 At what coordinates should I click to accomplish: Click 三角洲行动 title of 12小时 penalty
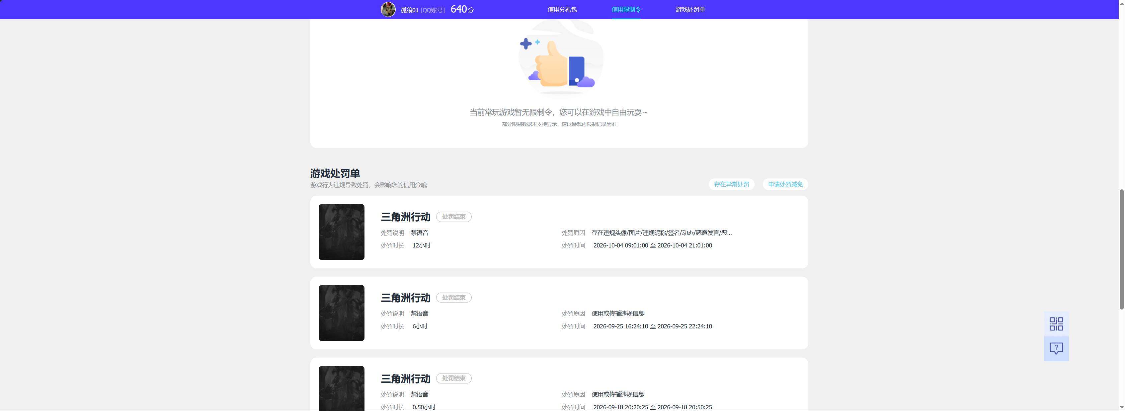click(x=405, y=217)
